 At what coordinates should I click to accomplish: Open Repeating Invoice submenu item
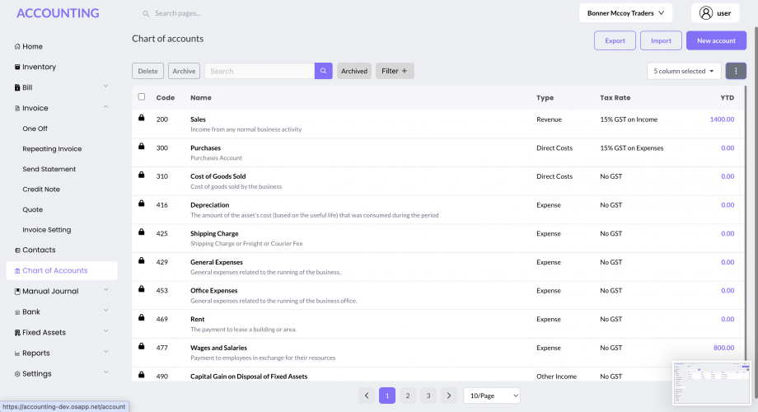[x=52, y=149]
